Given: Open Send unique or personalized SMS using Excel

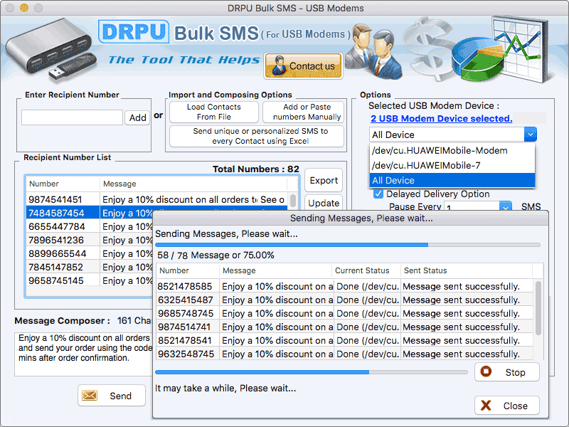Looking at the screenshot, I should click(x=257, y=136).
